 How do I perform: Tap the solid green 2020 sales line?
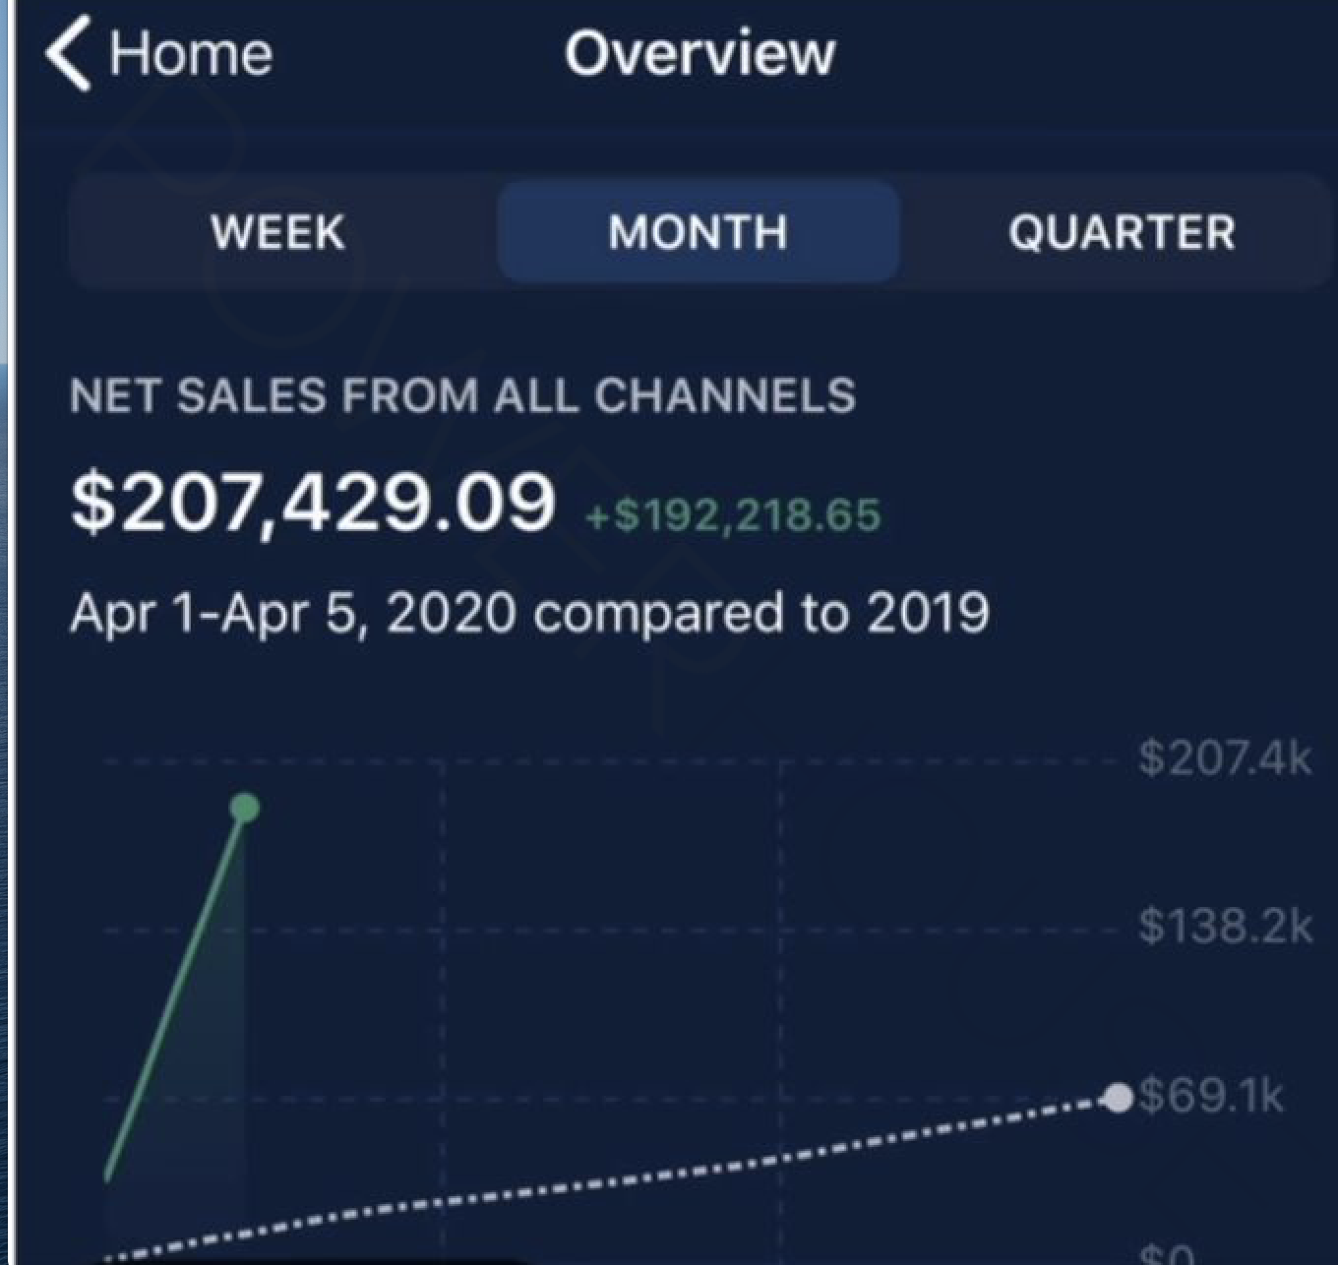click(175, 994)
